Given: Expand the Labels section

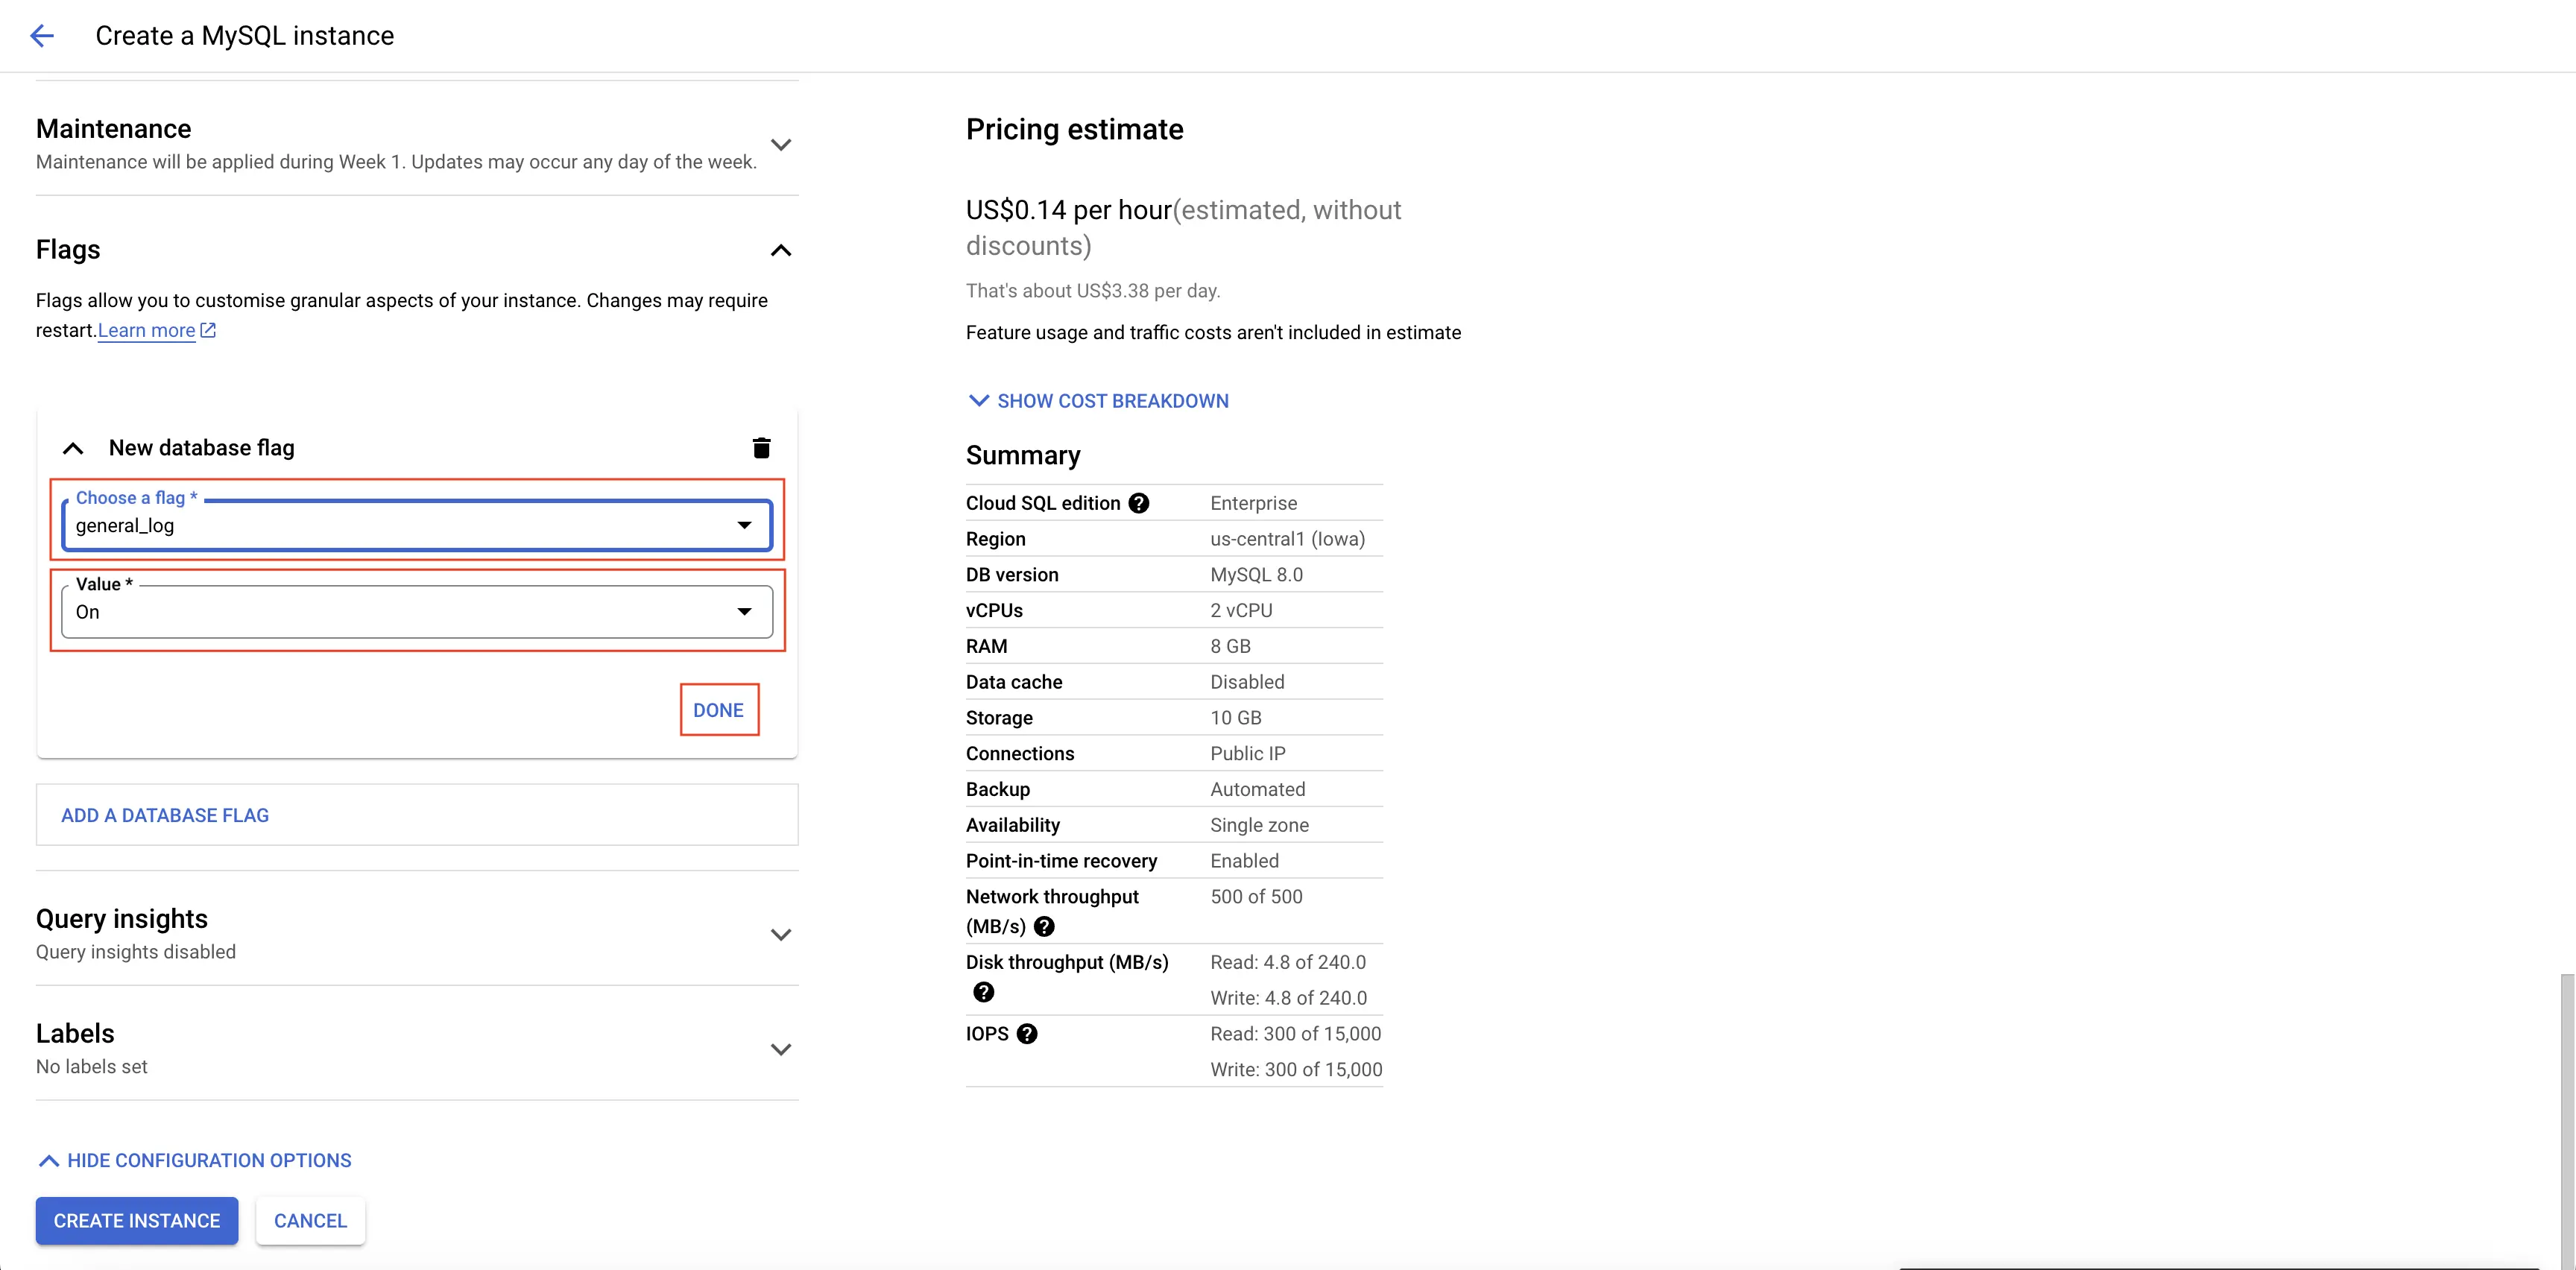Looking at the screenshot, I should coord(781,1049).
